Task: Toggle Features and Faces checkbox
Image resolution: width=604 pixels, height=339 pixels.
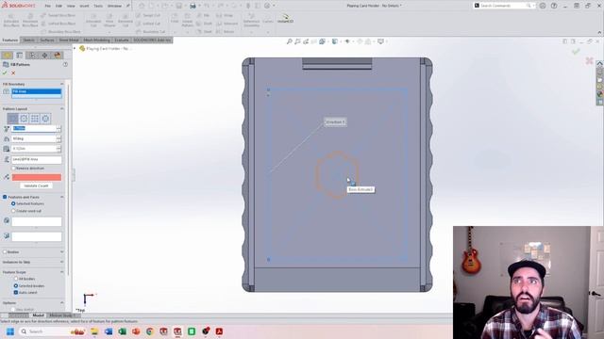Action: [x=5, y=197]
